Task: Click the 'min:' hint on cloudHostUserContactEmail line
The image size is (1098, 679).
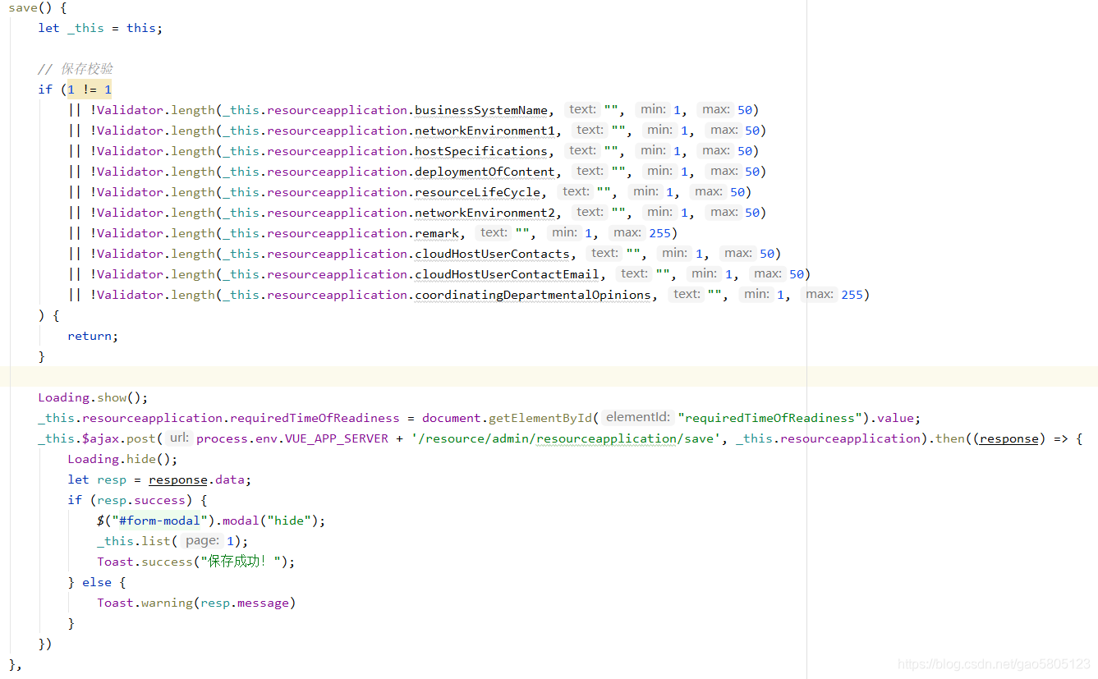Action: pos(704,273)
